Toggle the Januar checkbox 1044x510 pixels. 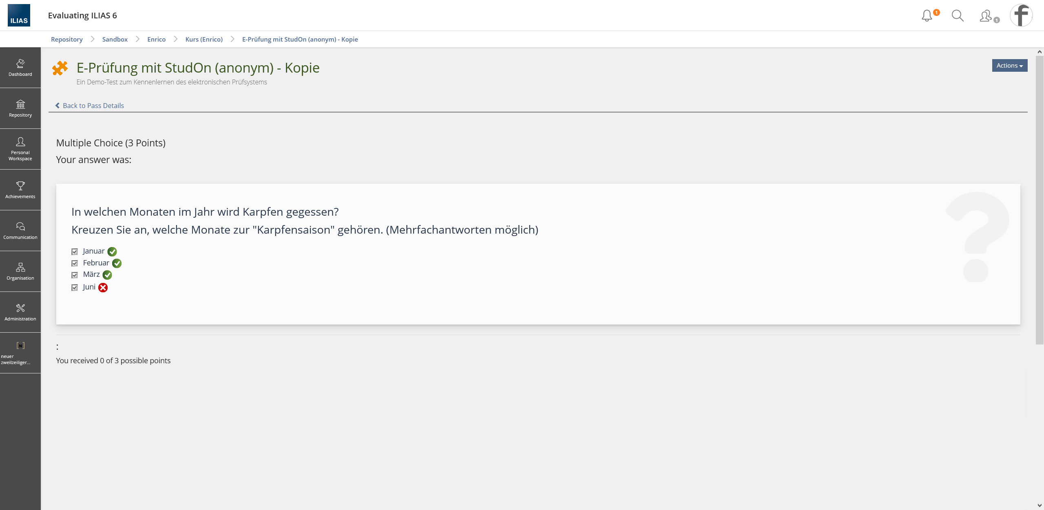pos(75,252)
